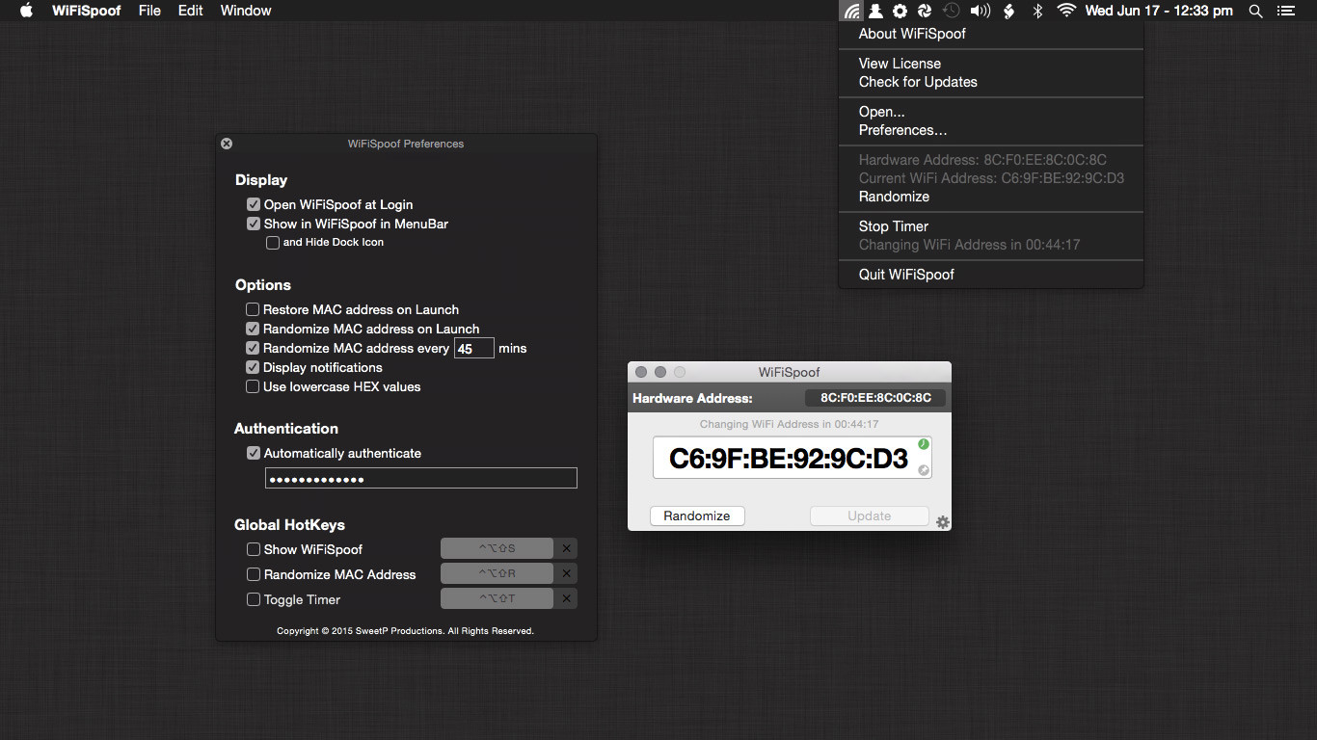Toggle Automatically authenticate checkbox
The image size is (1317, 740).
(254, 453)
